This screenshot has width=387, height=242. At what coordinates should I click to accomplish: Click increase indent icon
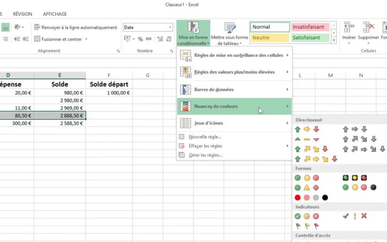(x=26, y=39)
